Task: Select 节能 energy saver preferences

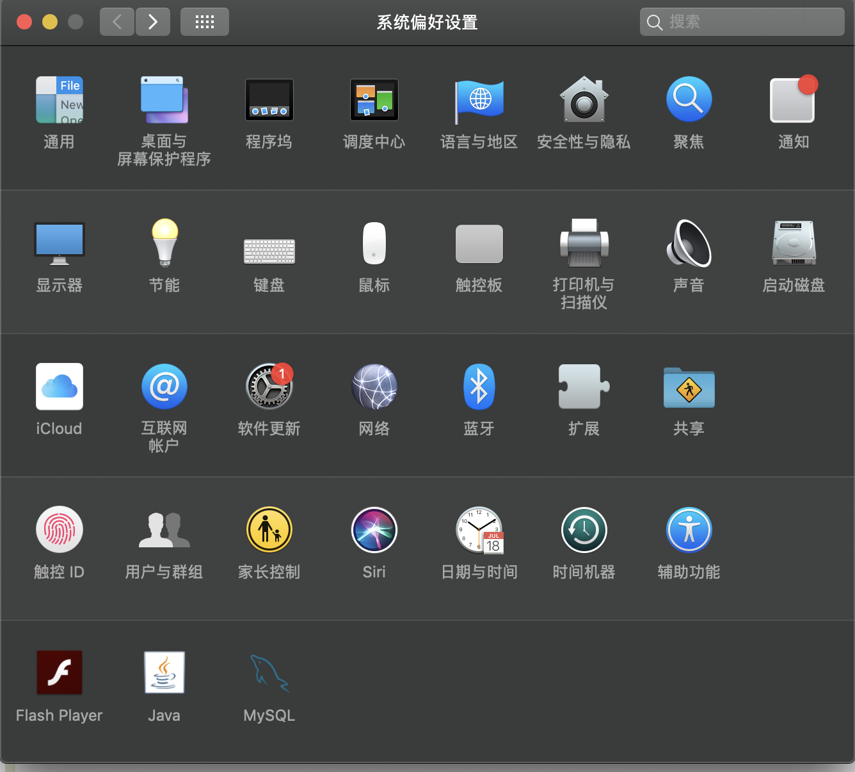Action: 164,243
